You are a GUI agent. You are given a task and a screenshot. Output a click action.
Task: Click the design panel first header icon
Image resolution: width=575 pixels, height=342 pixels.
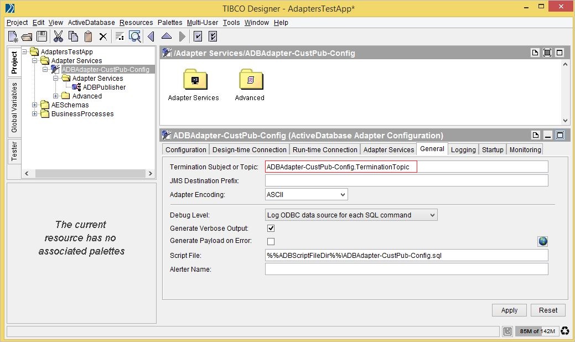pos(535,53)
